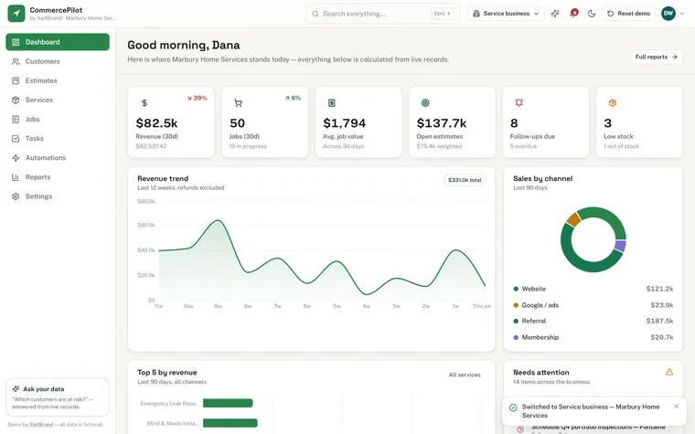695x434 pixels.
Task: Navigate to Services section
Action: (x=58, y=101)
